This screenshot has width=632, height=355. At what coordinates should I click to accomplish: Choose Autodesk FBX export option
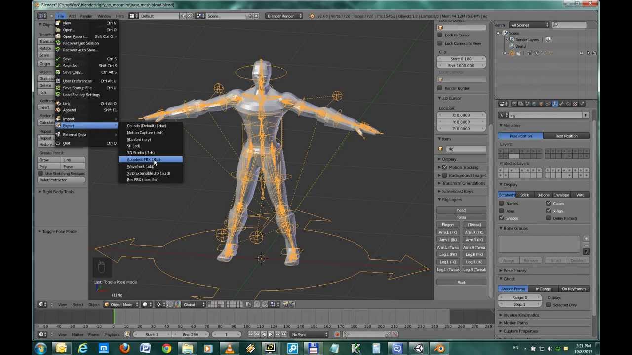(x=151, y=160)
